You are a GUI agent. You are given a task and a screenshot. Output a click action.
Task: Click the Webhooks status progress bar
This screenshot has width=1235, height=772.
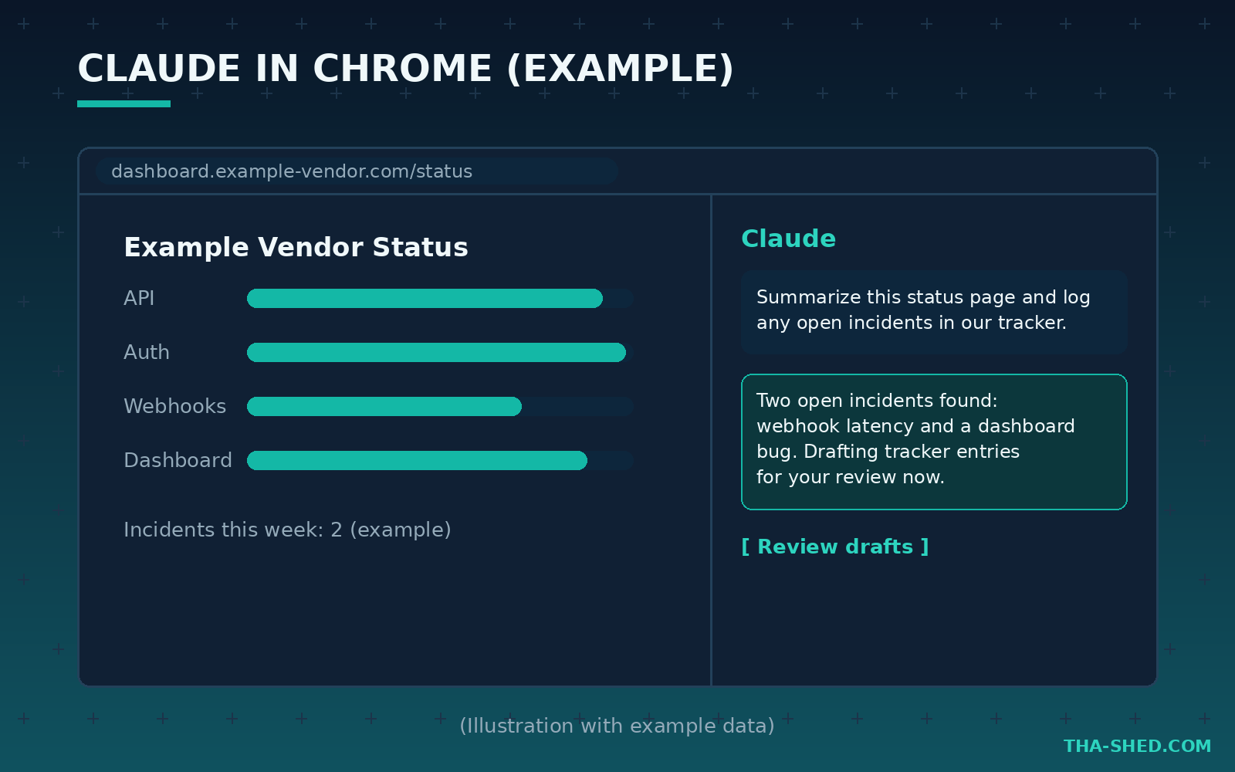440,406
